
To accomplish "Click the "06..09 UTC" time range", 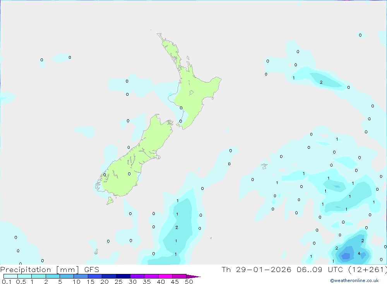I will 320,269.
